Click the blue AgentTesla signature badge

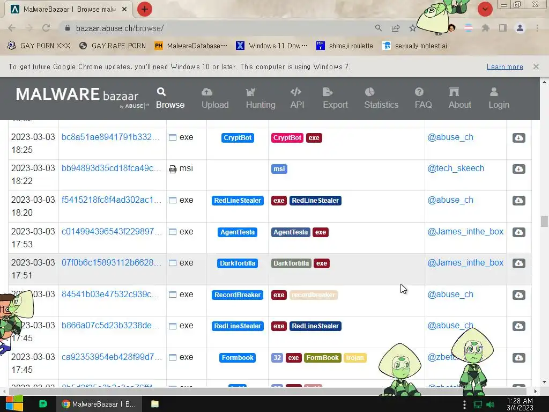(x=238, y=232)
